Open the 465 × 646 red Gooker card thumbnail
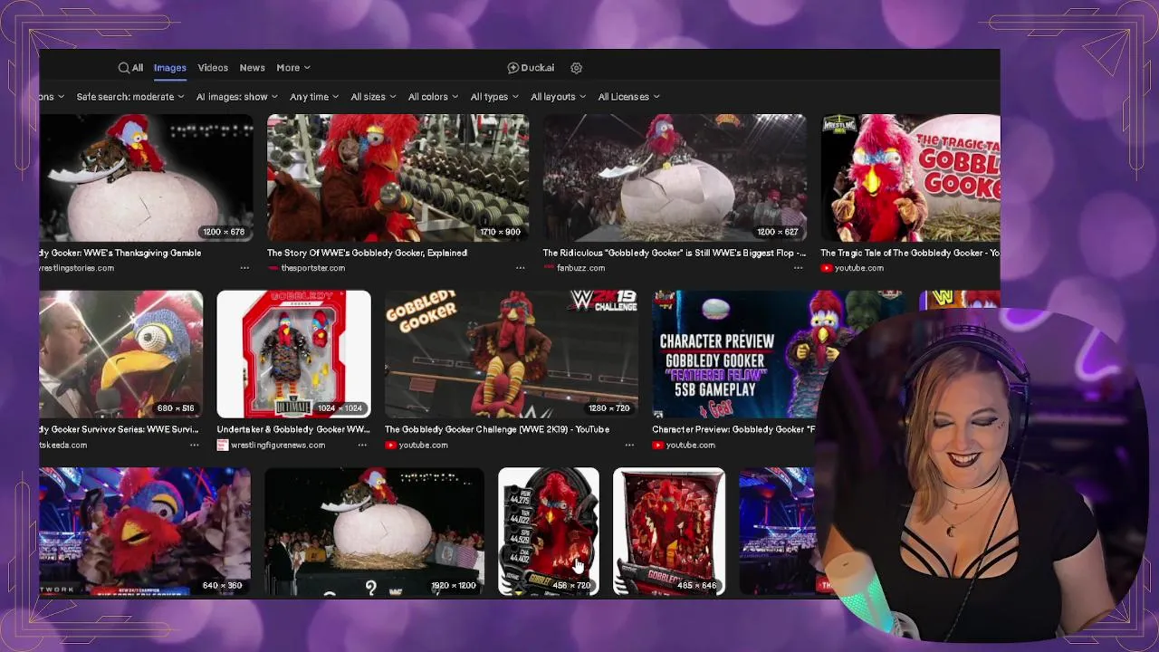 pyautogui.click(x=668, y=532)
